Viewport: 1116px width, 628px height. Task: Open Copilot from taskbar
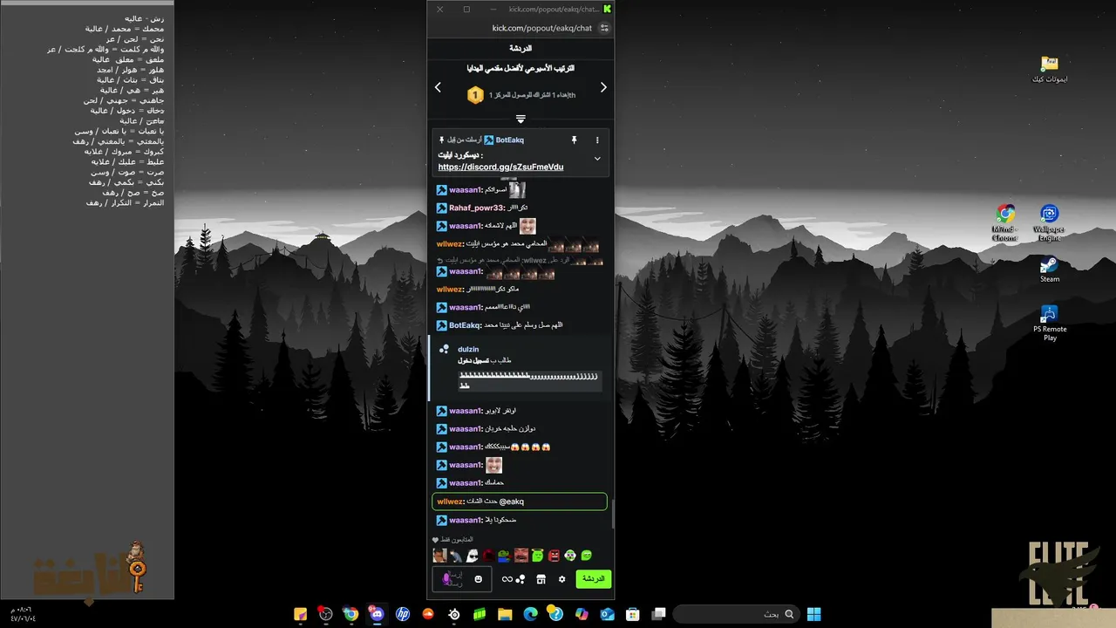pyautogui.click(x=582, y=614)
